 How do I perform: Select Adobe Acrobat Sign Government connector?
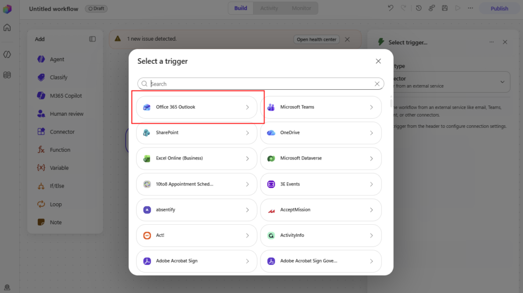[321, 261]
